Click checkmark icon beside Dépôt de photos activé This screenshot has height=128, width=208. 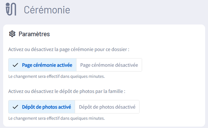pos(15,107)
